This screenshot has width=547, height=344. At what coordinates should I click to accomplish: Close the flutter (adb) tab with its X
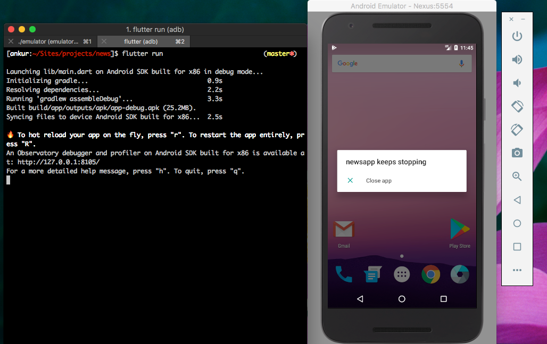[x=104, y=41]
